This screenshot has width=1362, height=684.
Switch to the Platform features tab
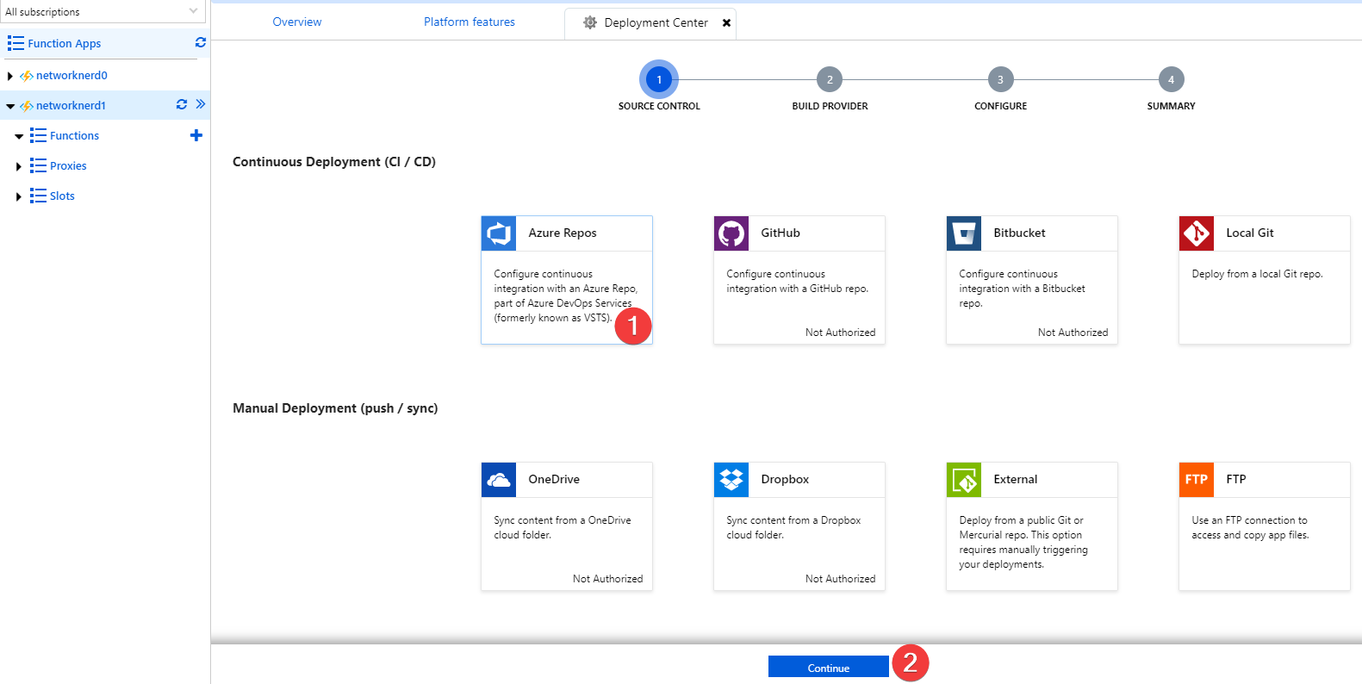pos(470,22)
